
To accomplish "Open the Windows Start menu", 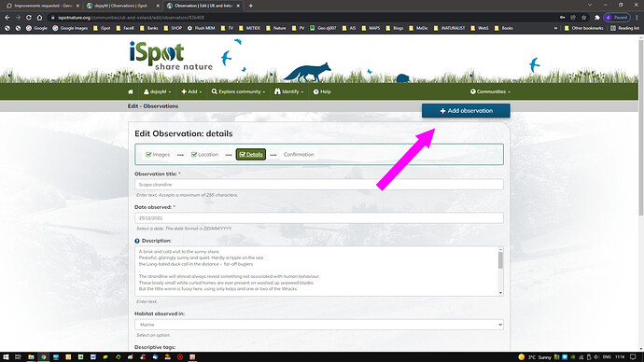I will pyautogui.click(x=6, y=357).
